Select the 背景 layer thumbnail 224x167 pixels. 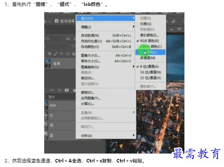48,64
